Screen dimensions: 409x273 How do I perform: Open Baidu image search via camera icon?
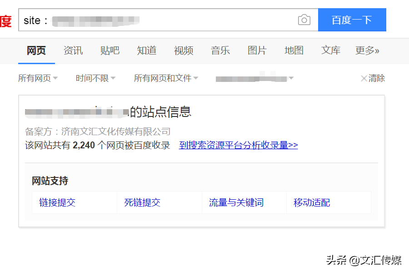tap(304, 20)
